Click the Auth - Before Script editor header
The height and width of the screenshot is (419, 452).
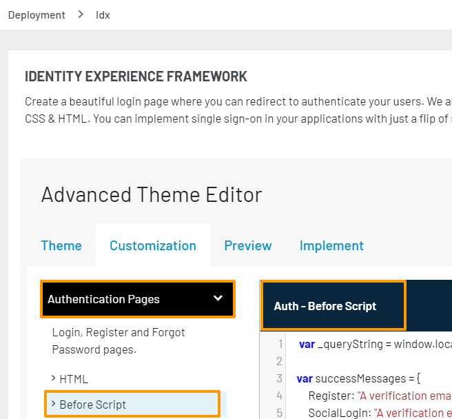click(325, 306)
